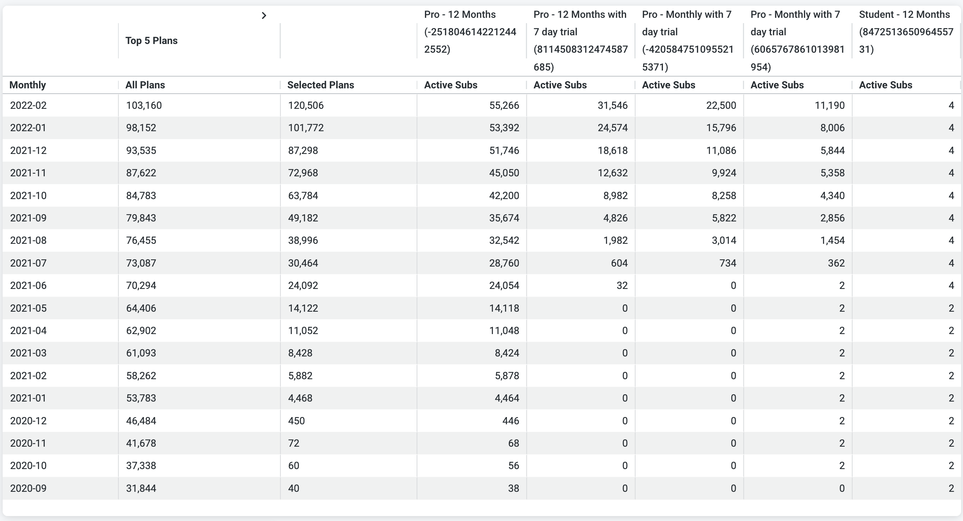The height and width of the screenshot is (521, 963).
Task: Click Active Subs header under Pro - 12 Months
Action: [x=450, y=85]
